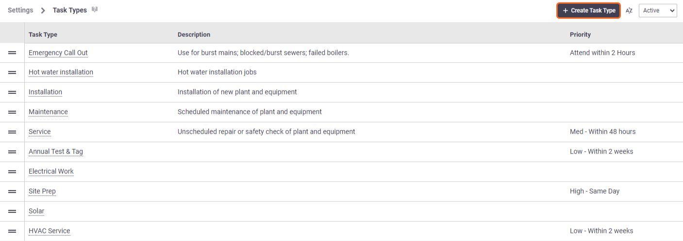Image resolution: width=683 pixels, height=241 pixels.
Task: Click the Description column header
Action: click(x=194, y=35)
